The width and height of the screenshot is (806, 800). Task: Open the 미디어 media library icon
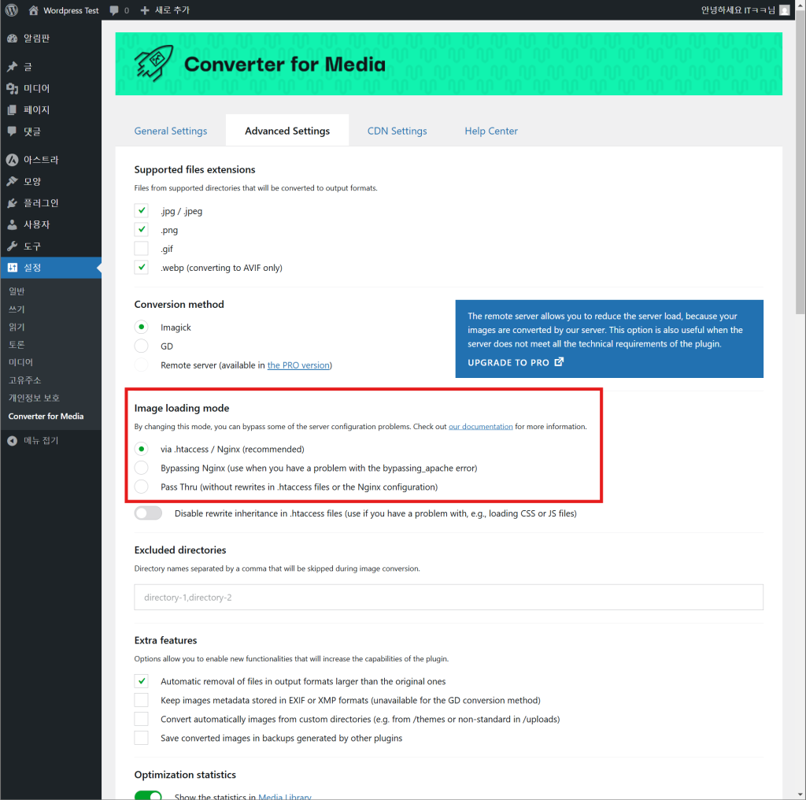pos(13,88)
